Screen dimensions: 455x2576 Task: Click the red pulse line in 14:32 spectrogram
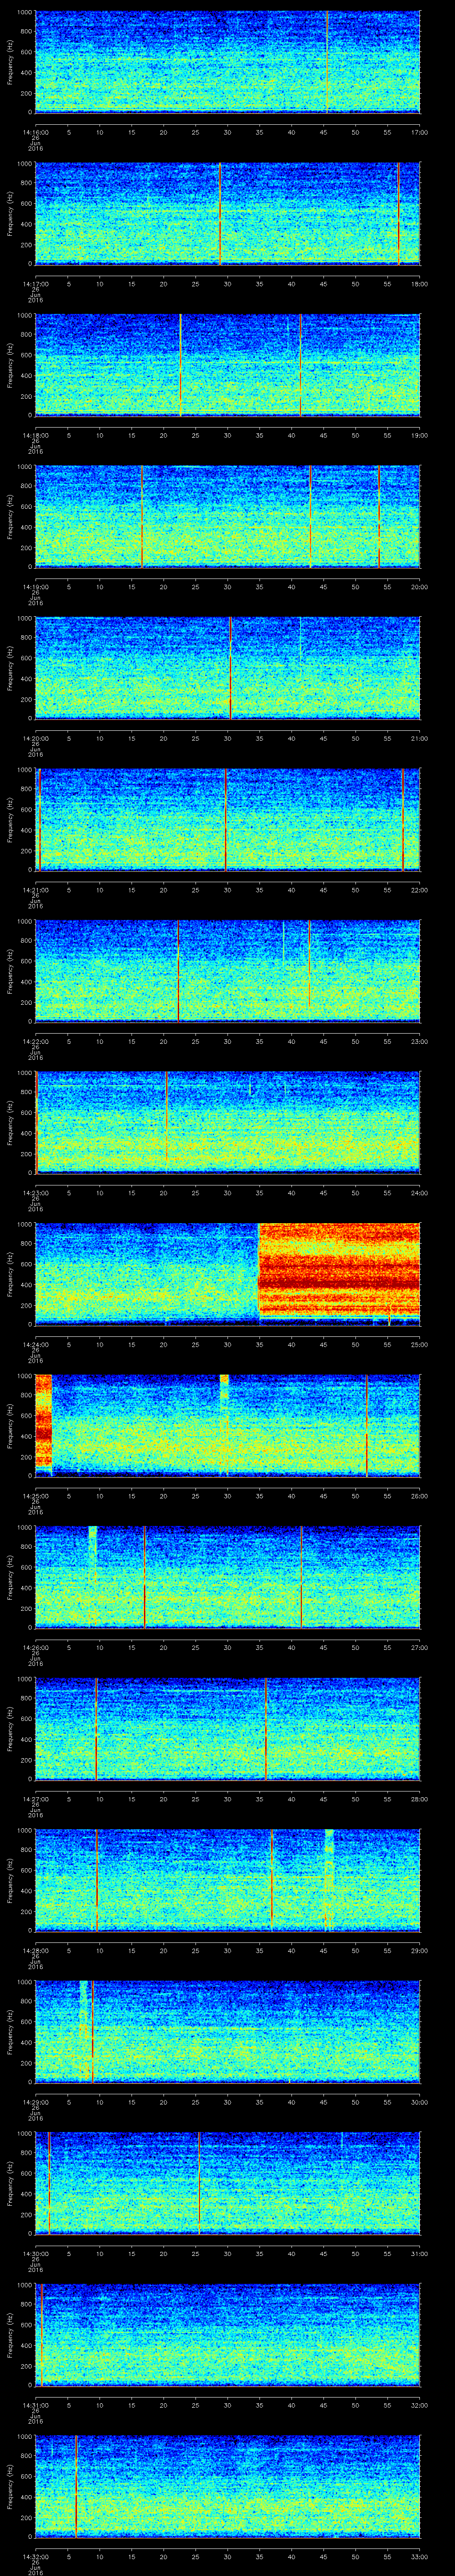76,2485
